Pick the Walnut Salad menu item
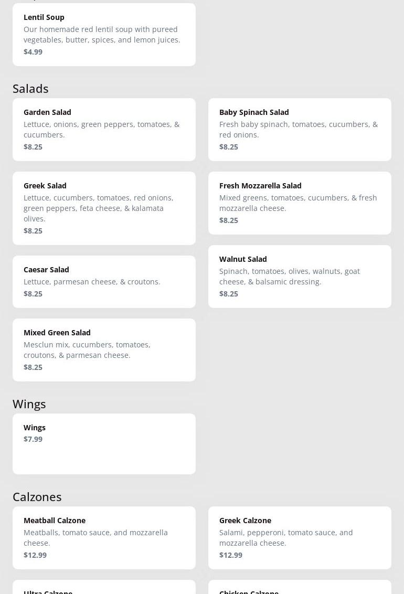This screenshot has width=404, height=594. tap(300, 276)
